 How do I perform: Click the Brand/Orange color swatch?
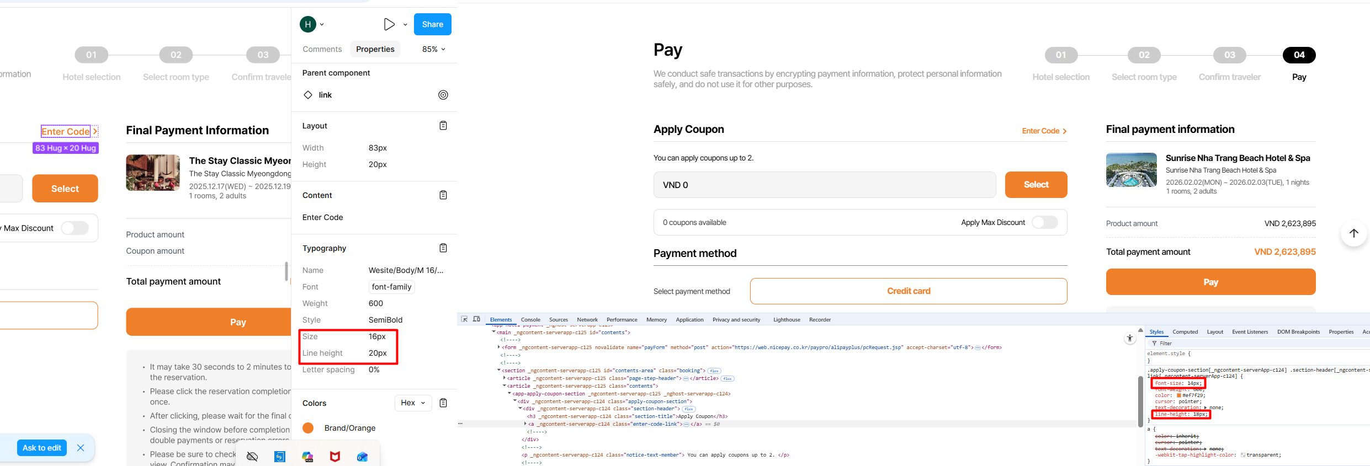coord(308,428)
